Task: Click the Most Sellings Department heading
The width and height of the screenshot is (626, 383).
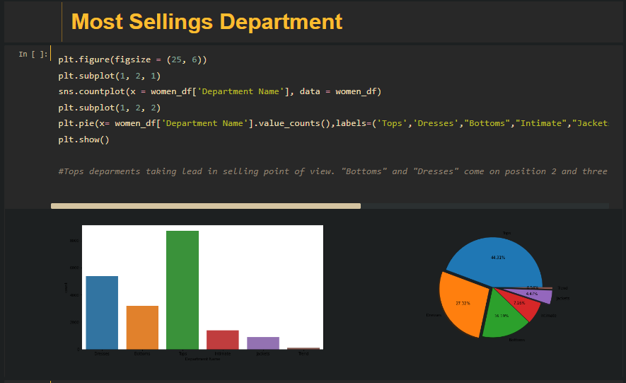Action: 207,21
